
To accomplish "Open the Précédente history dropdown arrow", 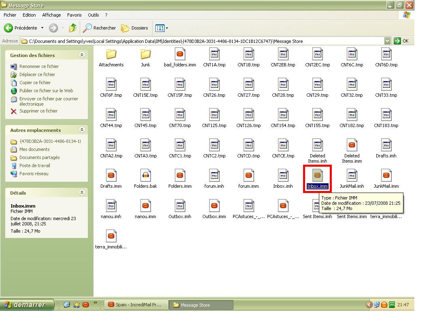I will point(42,28).
